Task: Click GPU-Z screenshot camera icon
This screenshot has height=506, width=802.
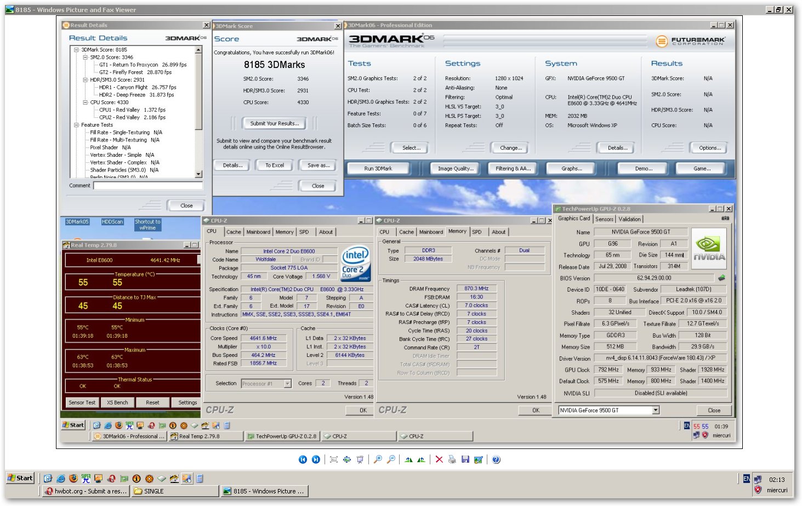Action: pos(725,218)
